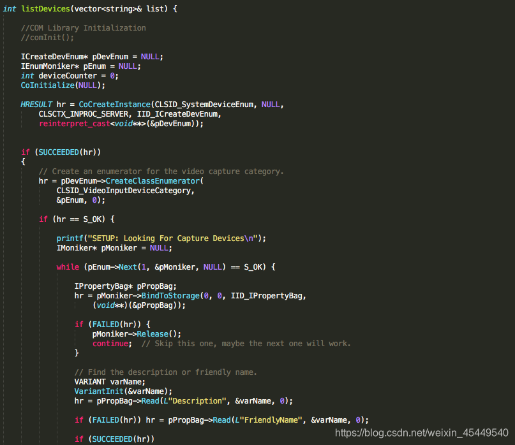Click the BindToStorage method call

pos(170,296)
